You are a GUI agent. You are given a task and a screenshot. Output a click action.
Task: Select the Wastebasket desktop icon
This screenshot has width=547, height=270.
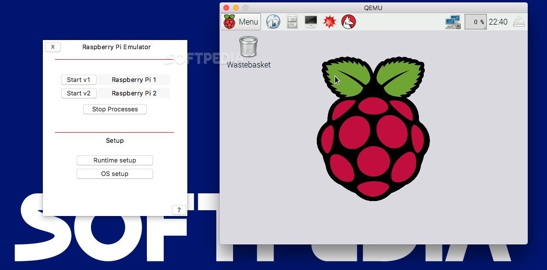click(x=248, y=53)
